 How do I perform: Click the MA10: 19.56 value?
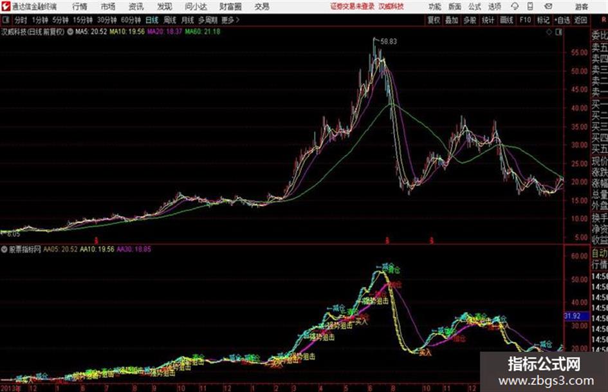(127, 32)
